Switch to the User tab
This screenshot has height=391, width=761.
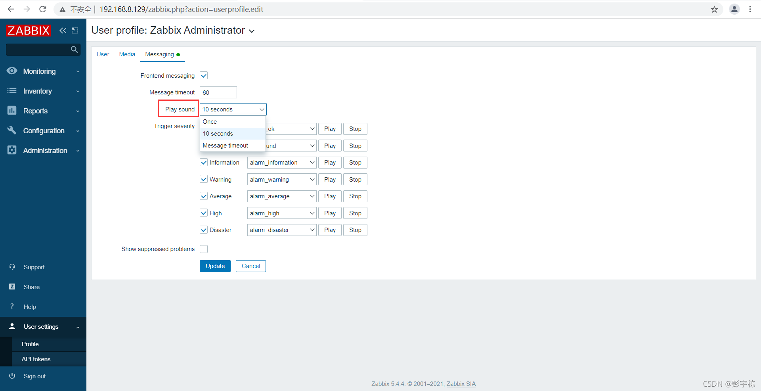pyautogui.click(x=103, y=54)
